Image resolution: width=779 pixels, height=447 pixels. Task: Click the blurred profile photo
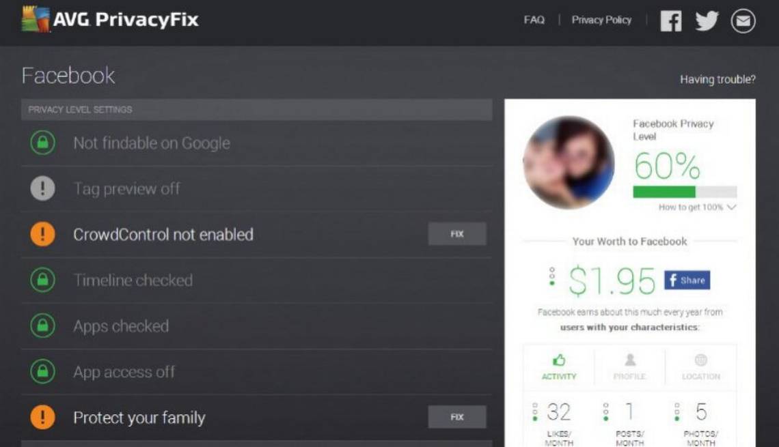tap(569, 162)
